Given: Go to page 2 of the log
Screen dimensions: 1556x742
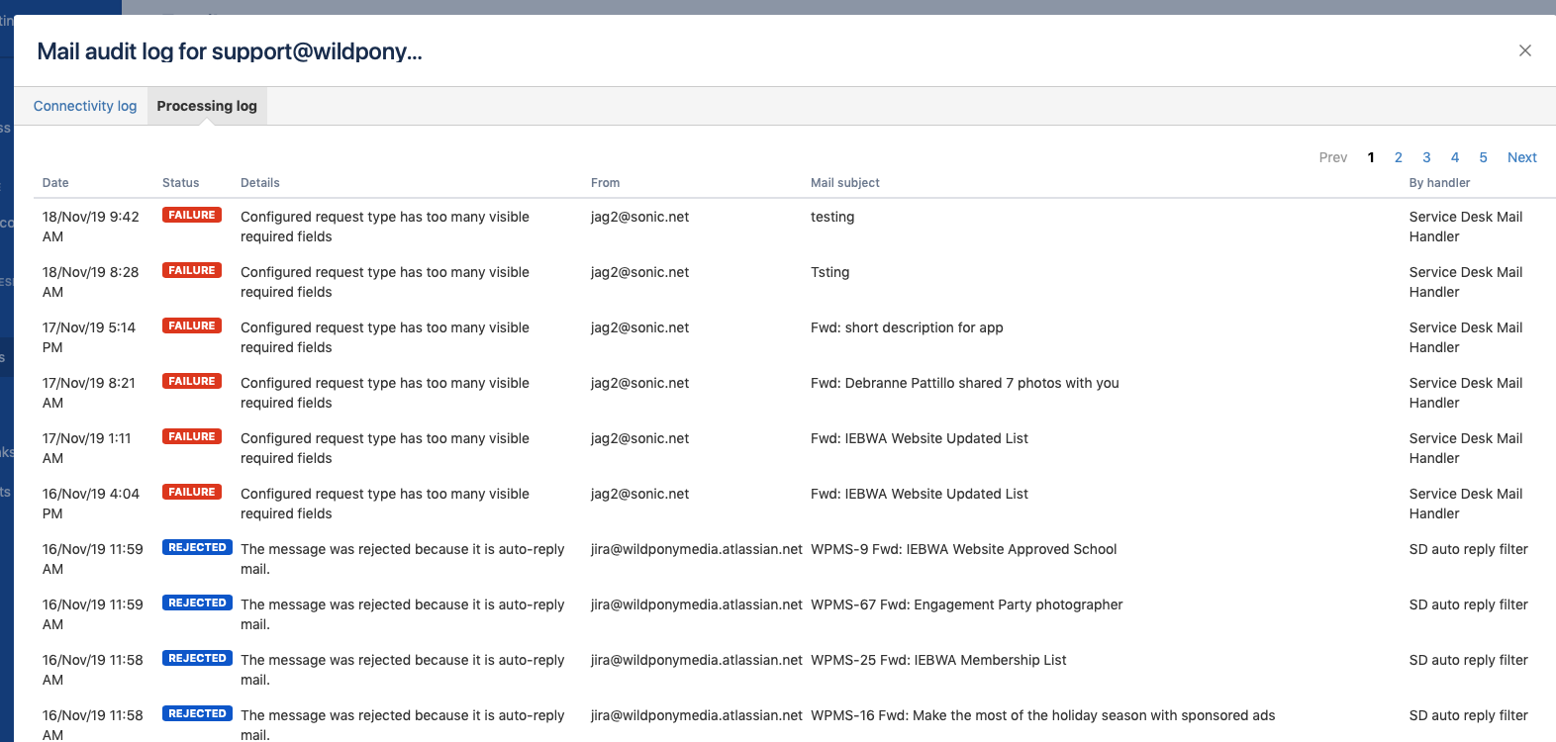Looking at the screenshot, I should pos(1399,157).
